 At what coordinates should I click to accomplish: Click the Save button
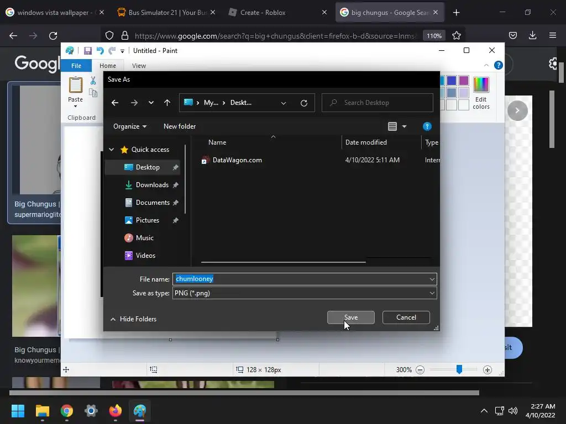351,317
